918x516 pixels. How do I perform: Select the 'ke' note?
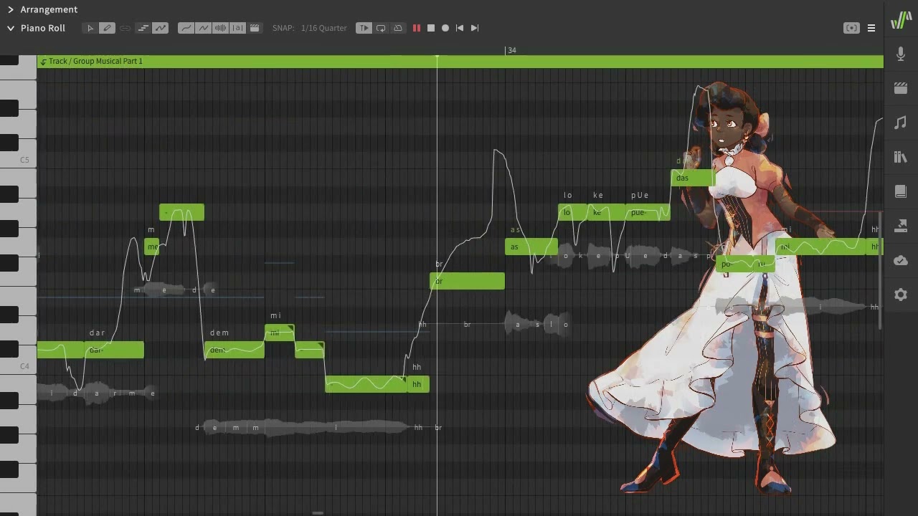point(606,212)
